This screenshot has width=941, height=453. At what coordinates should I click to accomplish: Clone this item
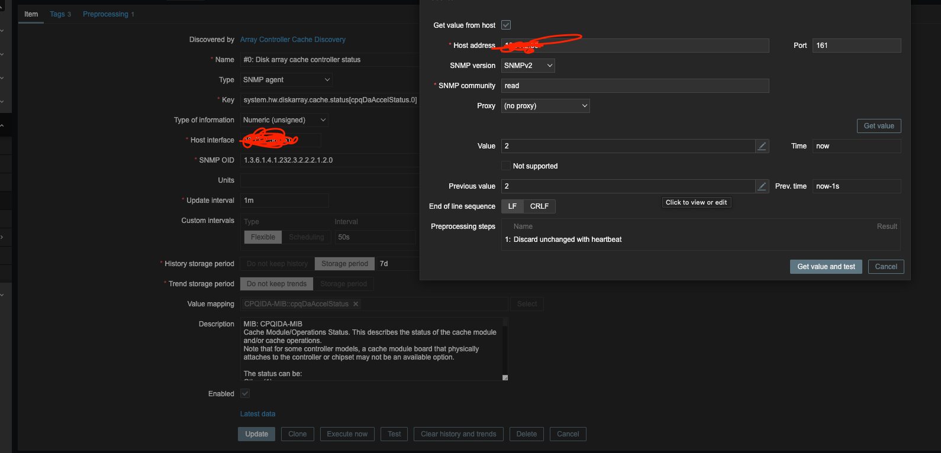tap(297, 434)
